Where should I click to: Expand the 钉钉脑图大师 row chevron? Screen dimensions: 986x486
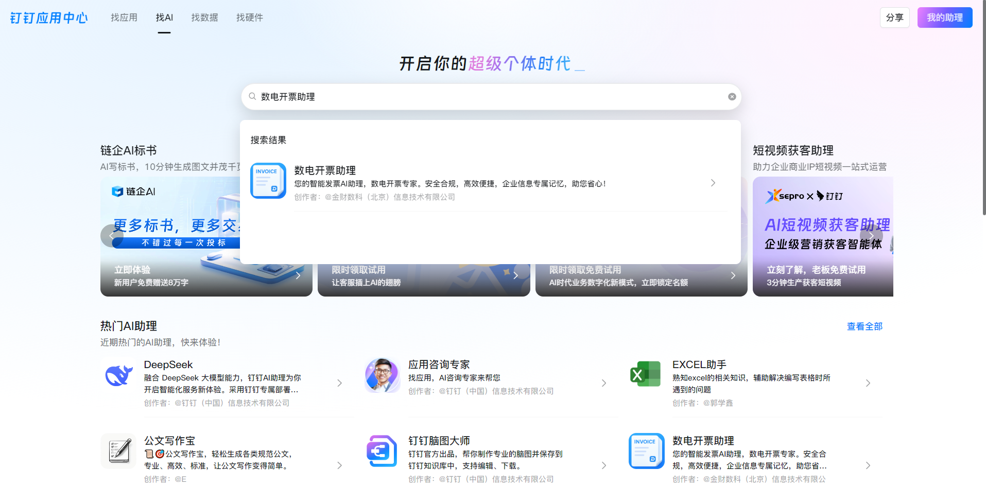pos(604,465)
